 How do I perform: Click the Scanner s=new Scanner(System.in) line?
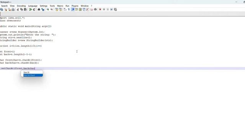pyautogui.click(x=22, y=32)
